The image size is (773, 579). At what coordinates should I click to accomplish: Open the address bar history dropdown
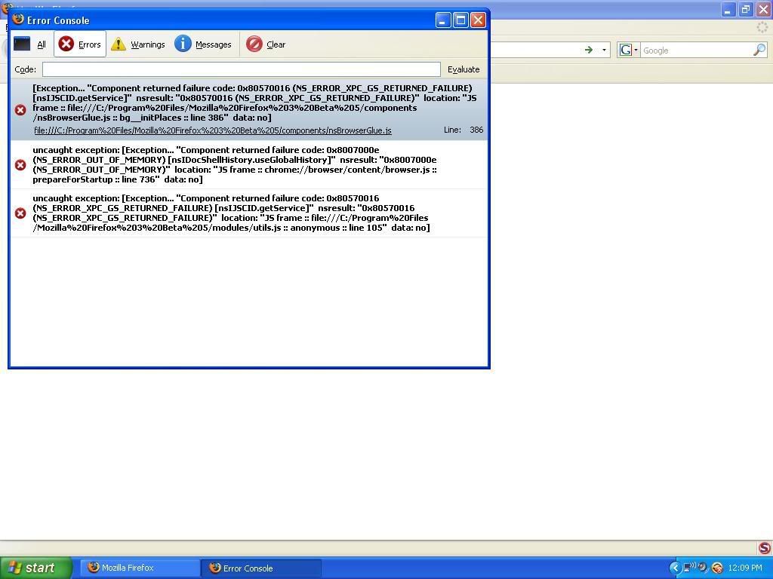[604, 51]
